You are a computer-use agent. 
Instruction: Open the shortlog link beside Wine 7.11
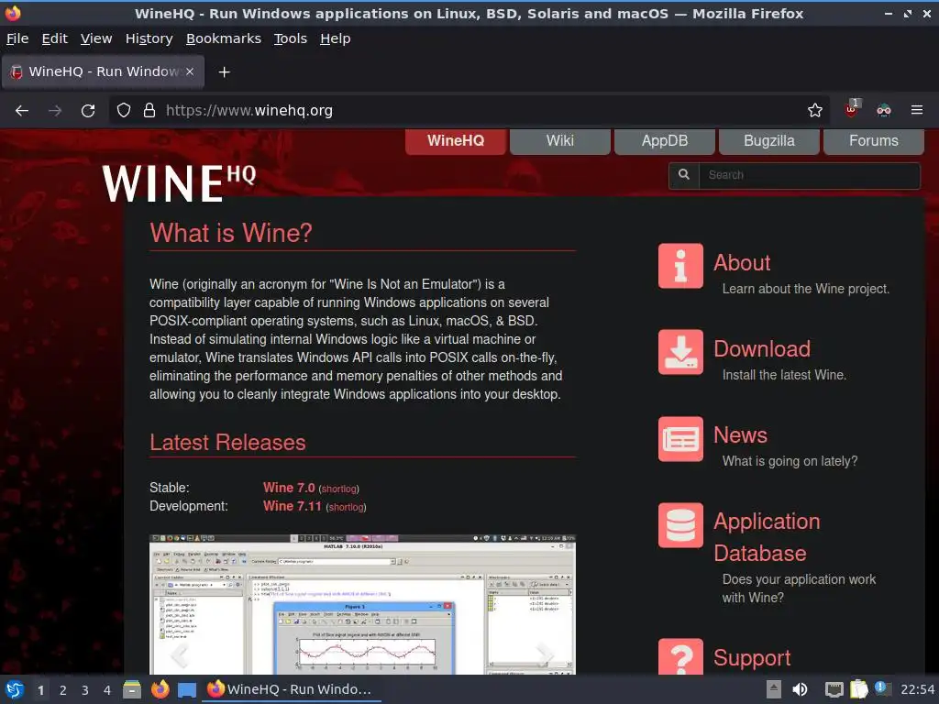click(x=346, y=508)
